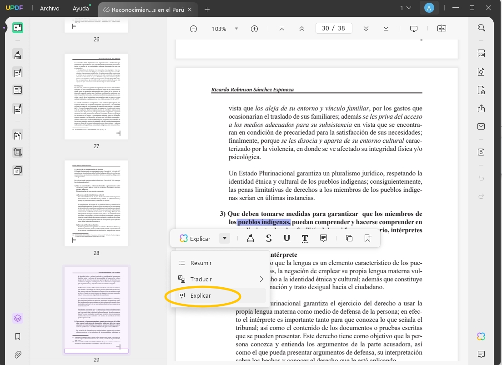Choose Traducir from the AI menu
The height and width of the screenshot is (365, 502).
(219, 279)
